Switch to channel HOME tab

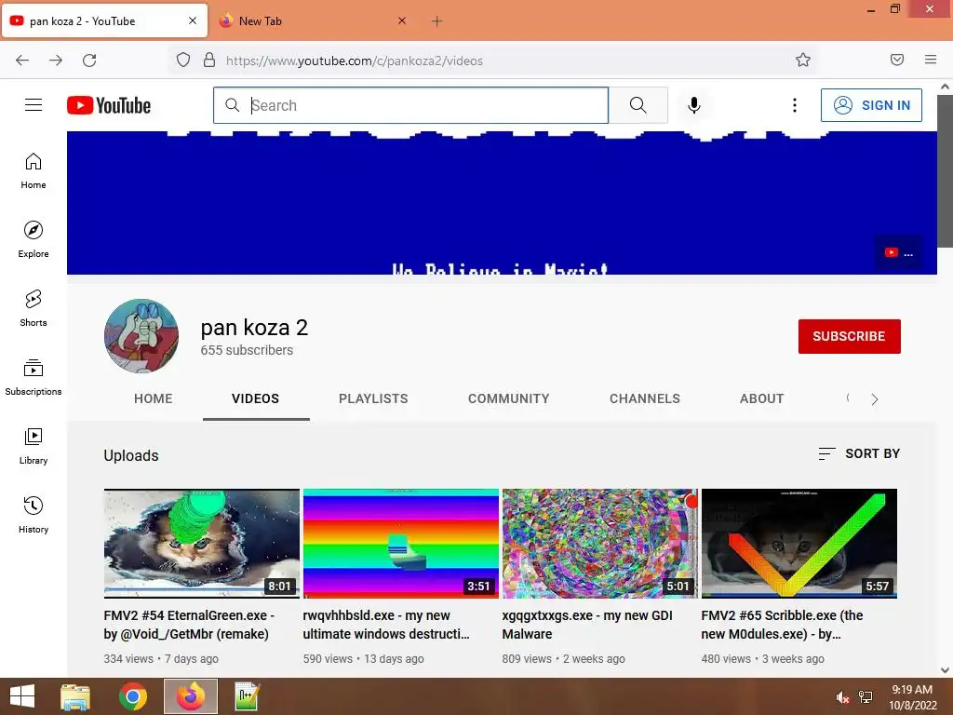click(154, 398)
